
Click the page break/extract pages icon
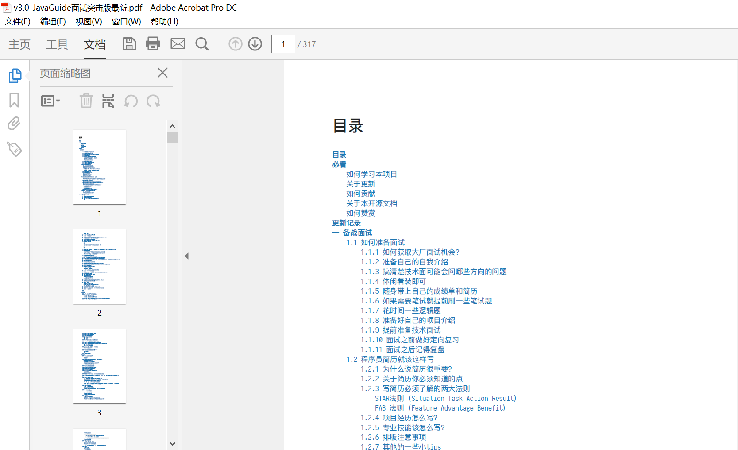108,101
